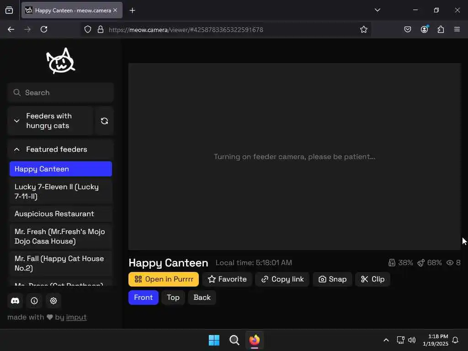Favorite the Happy Canteen feeder
The width and height of the screenshot is (468, 351).
pyautogui.click(x=227, y=279)
